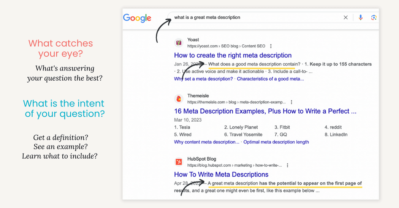Click the '5. Wired' list entry
399x208 pixels.
coord(183,135)
